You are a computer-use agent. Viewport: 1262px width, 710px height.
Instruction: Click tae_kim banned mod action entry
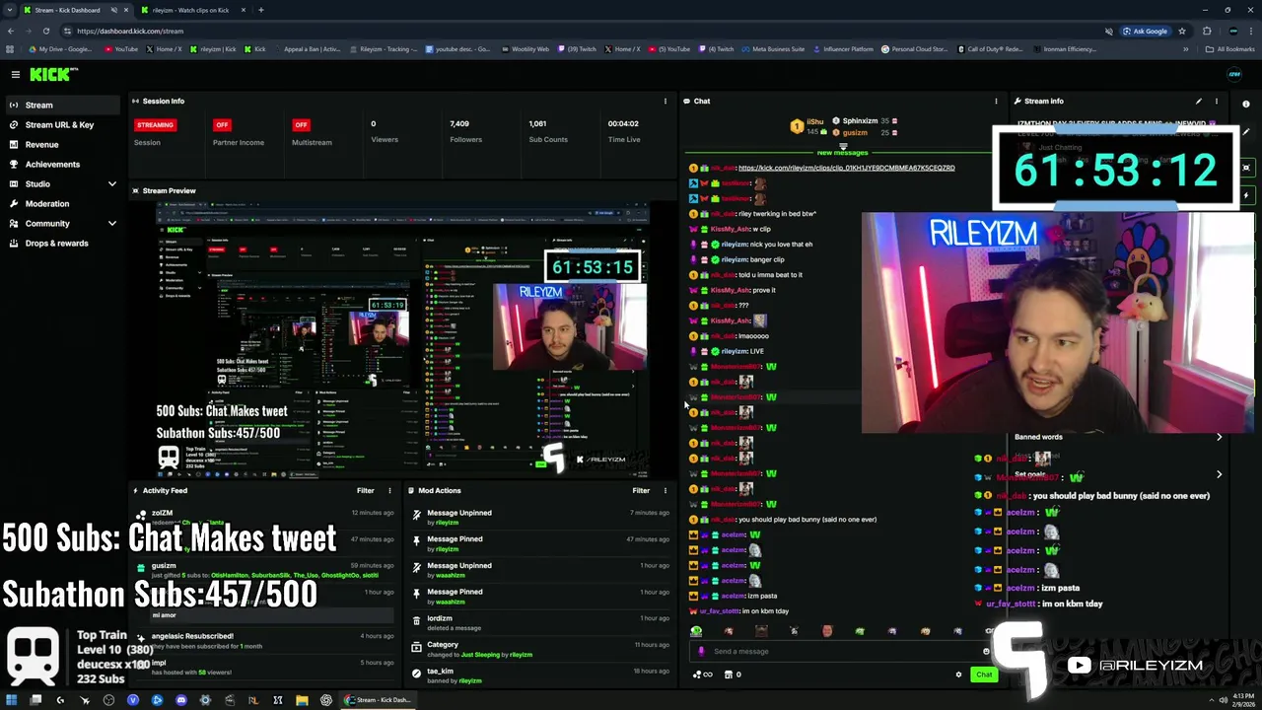(540, 675)
